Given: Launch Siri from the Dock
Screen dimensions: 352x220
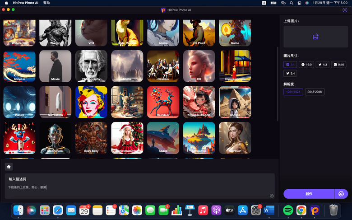Looking at the screenshot, I should pos(32,211).
